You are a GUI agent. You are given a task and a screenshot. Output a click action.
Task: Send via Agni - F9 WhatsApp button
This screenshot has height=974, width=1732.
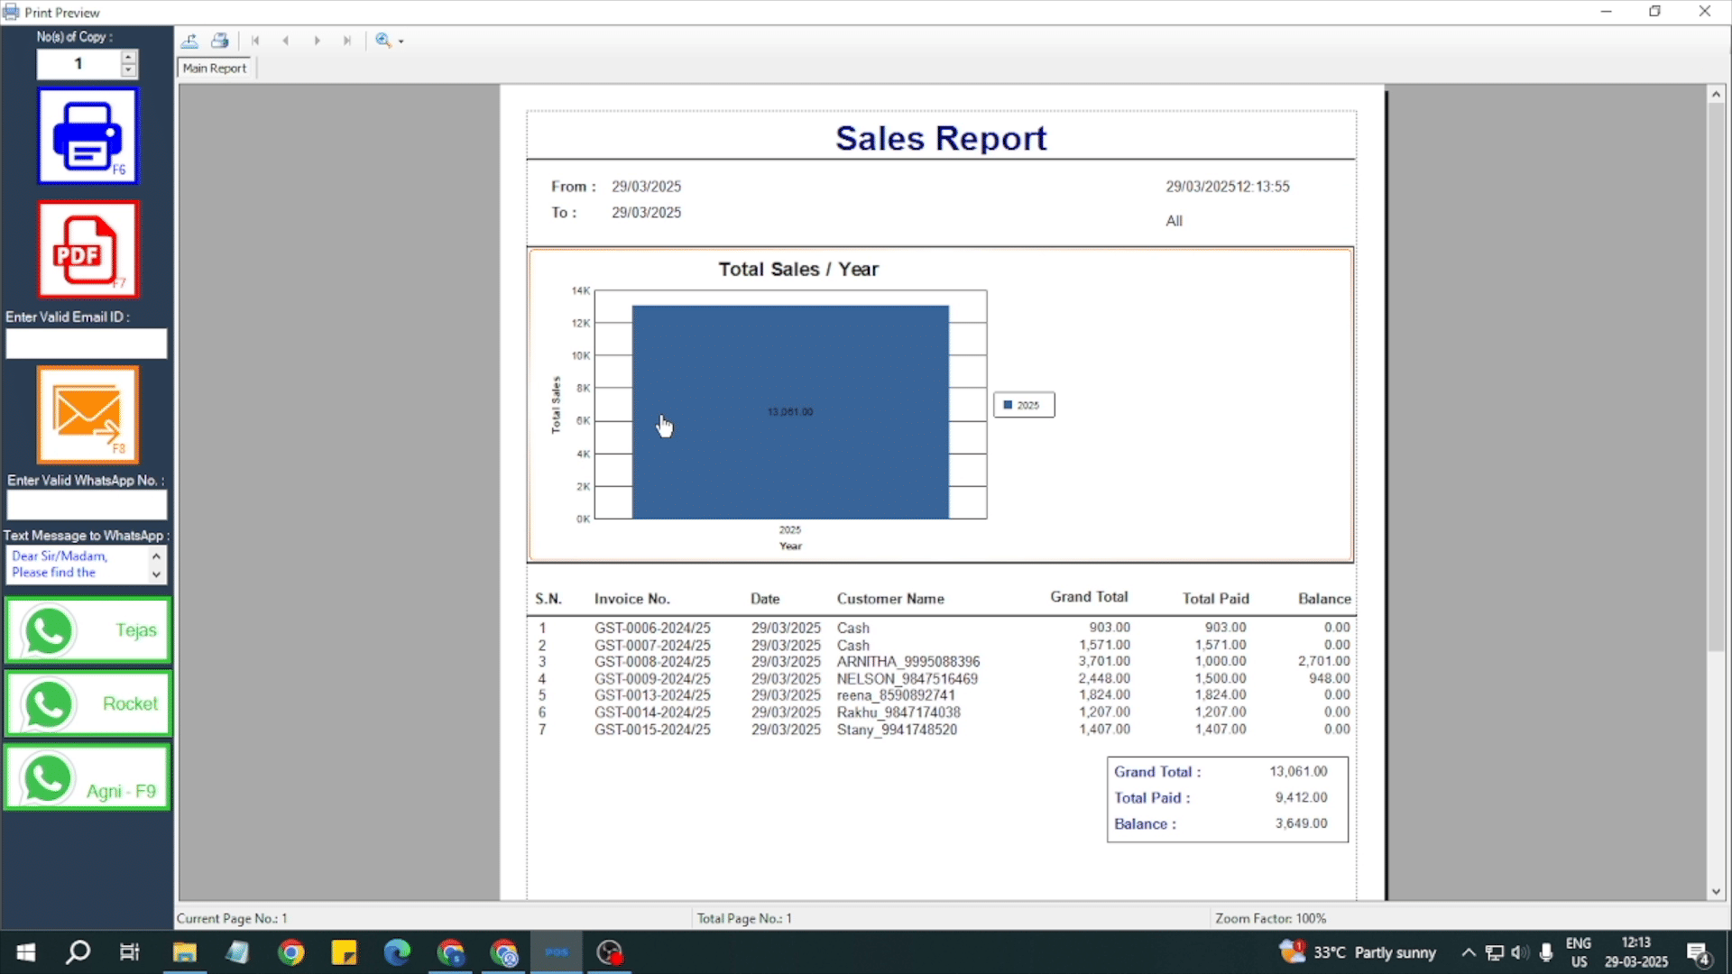[88, 778]
